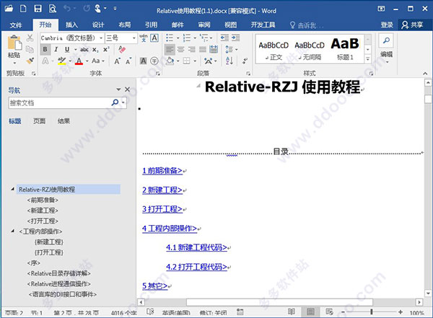Click the 共享 share button
Screen dimensions: 433x318
click(412, 25)
